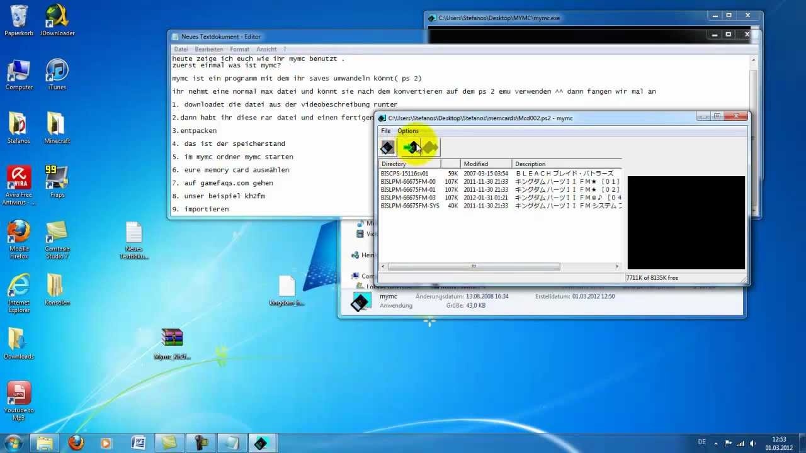Open the Windows Start menu
The image size is (806, 453).
point(14,443)
